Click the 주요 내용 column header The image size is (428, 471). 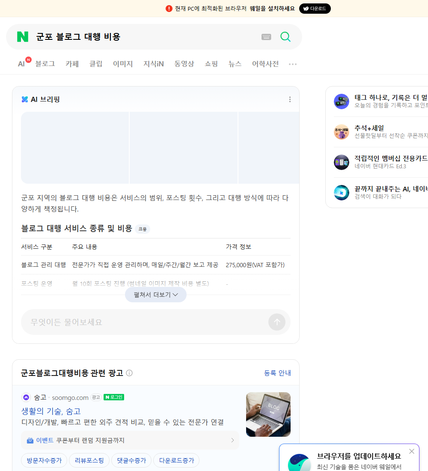(x=85, y=247)
